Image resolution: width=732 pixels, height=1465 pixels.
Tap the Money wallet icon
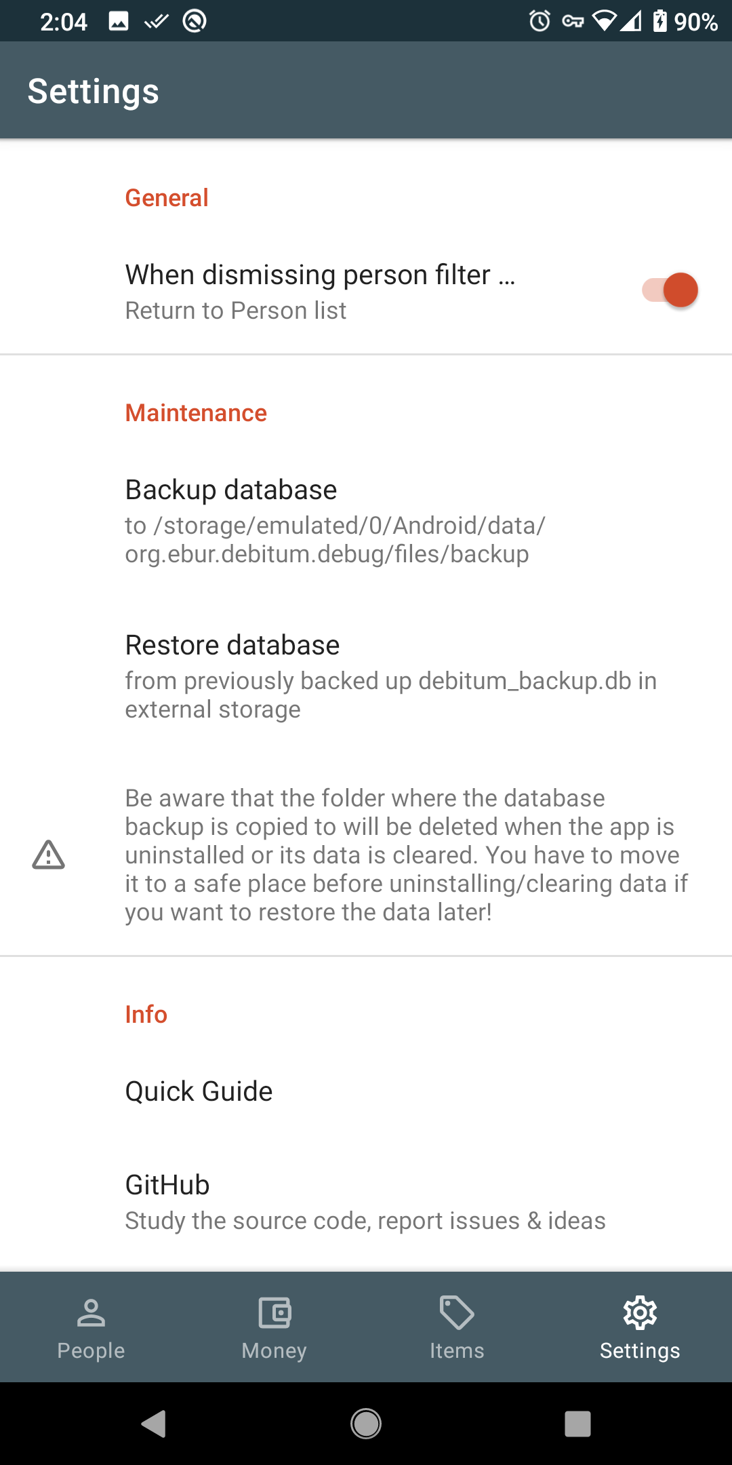coord(274,1312)
